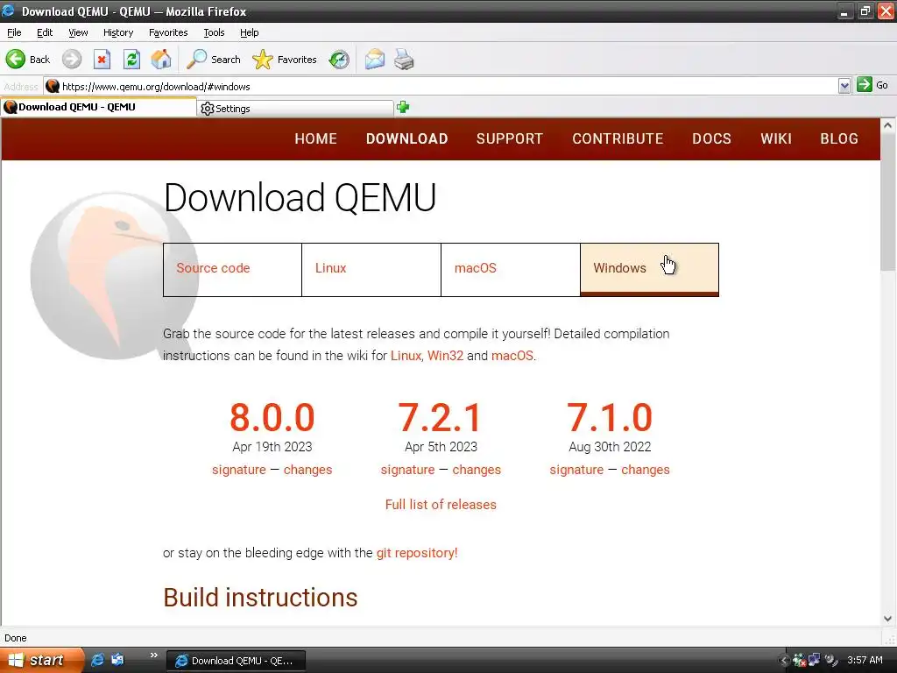This screenshot has height=673, width=897.
Task: Open the Home page via house icon
Action: click(161, 60)
